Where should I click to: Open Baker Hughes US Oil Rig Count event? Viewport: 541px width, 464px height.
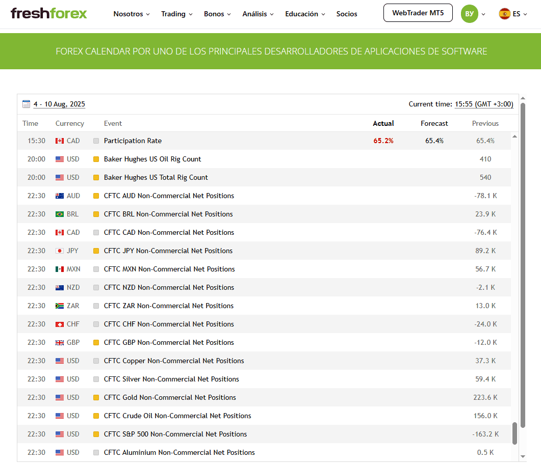point(152,159)
